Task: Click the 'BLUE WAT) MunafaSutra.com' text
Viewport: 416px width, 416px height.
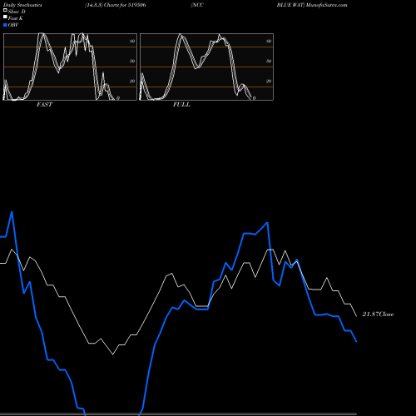Action: [312, 5]
